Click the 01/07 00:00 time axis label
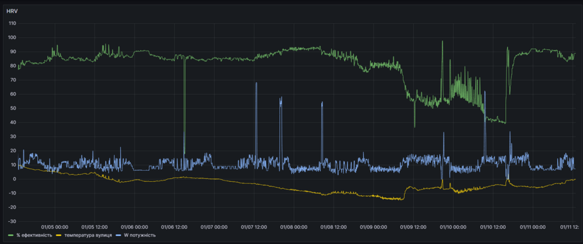583x244 pixels. tap(215, 227)
